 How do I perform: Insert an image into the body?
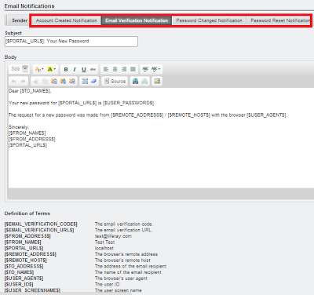point(157,82)
